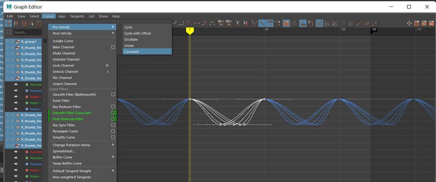This screenshot has width=436, height=182.
Task: Apply flat tangents toolbar icon
Action: tap(197, 23)
